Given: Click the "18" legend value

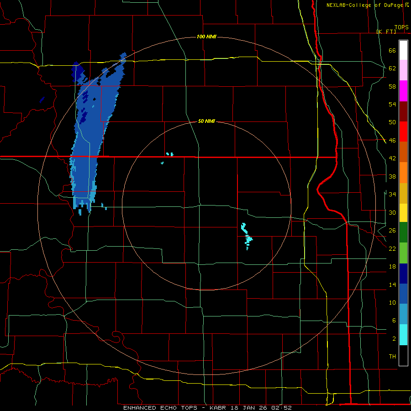Looking at the screenshot, I should click(392, 267).
